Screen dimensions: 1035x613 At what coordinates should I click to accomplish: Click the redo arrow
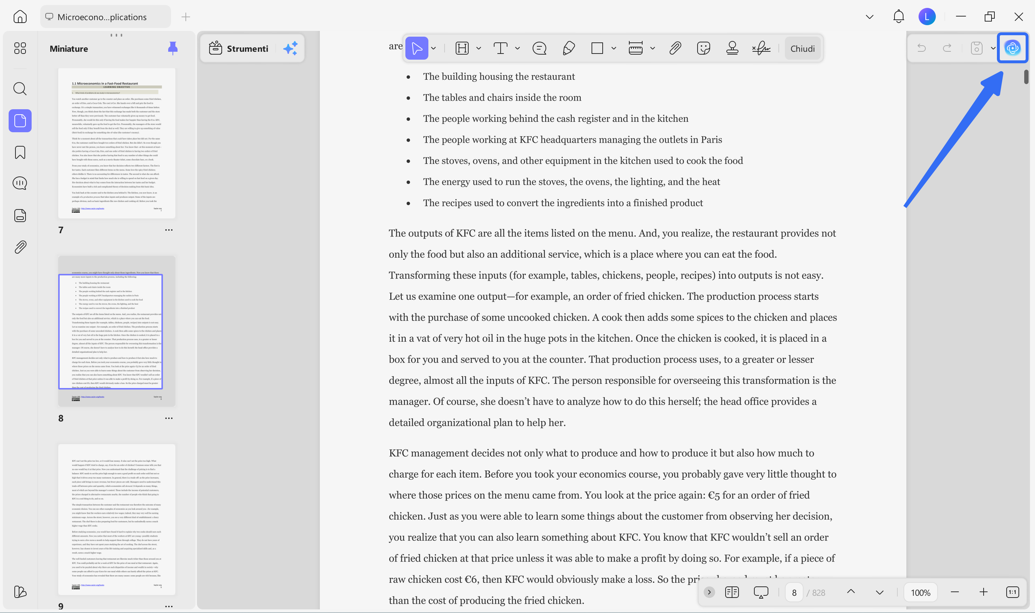(947, 49)
